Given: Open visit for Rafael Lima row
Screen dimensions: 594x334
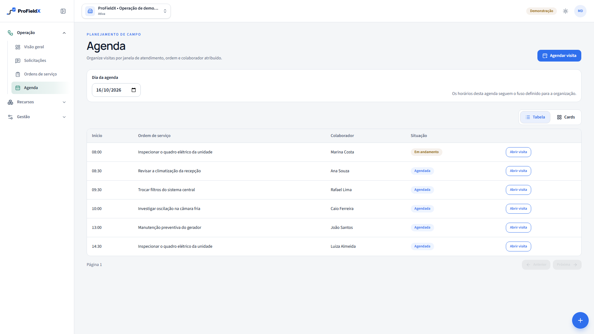Looking at the screenshot, I should pyautogui.click(x=518, y=190).
